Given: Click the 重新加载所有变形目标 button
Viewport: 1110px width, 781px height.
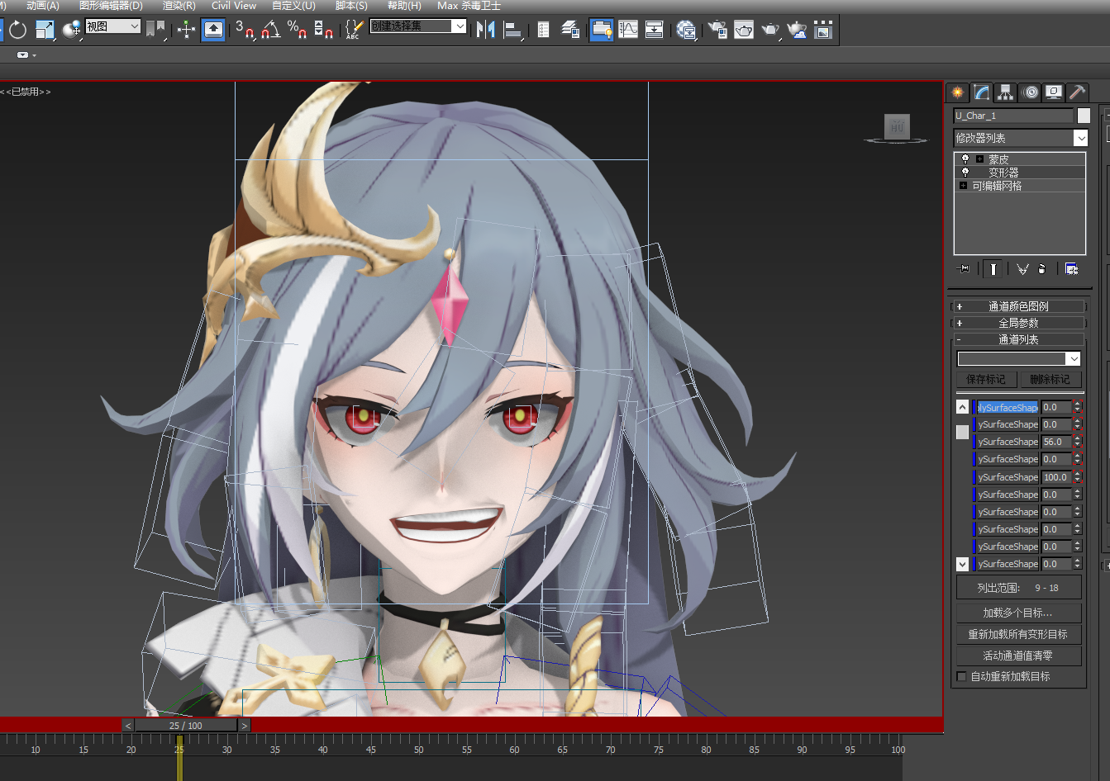Looking at the screenshot, I should pyautogui.click(x=1018, y=634).
